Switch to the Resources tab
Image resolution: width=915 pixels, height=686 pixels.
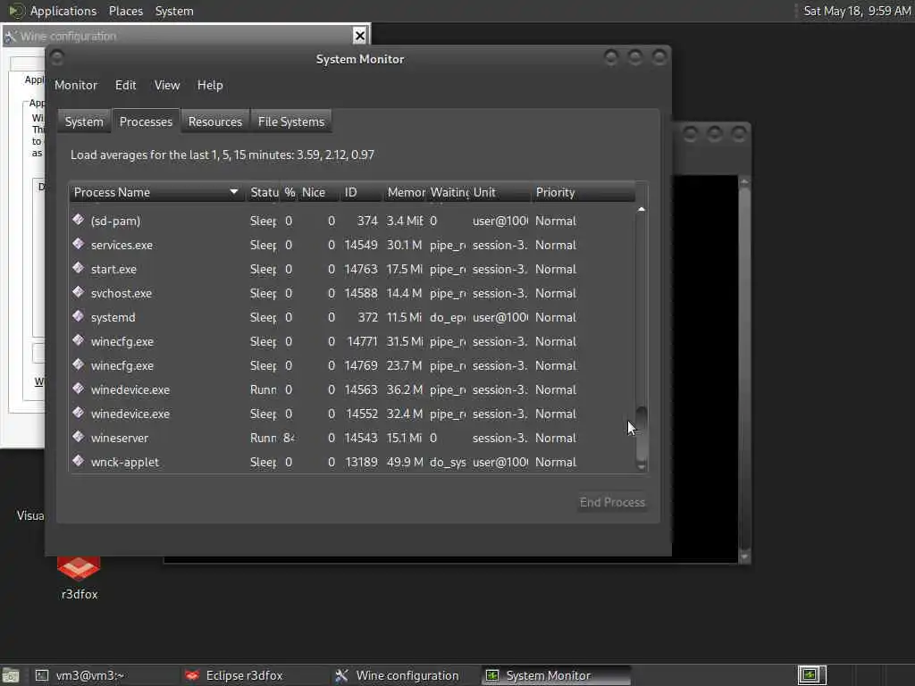(x=214, y=121)
